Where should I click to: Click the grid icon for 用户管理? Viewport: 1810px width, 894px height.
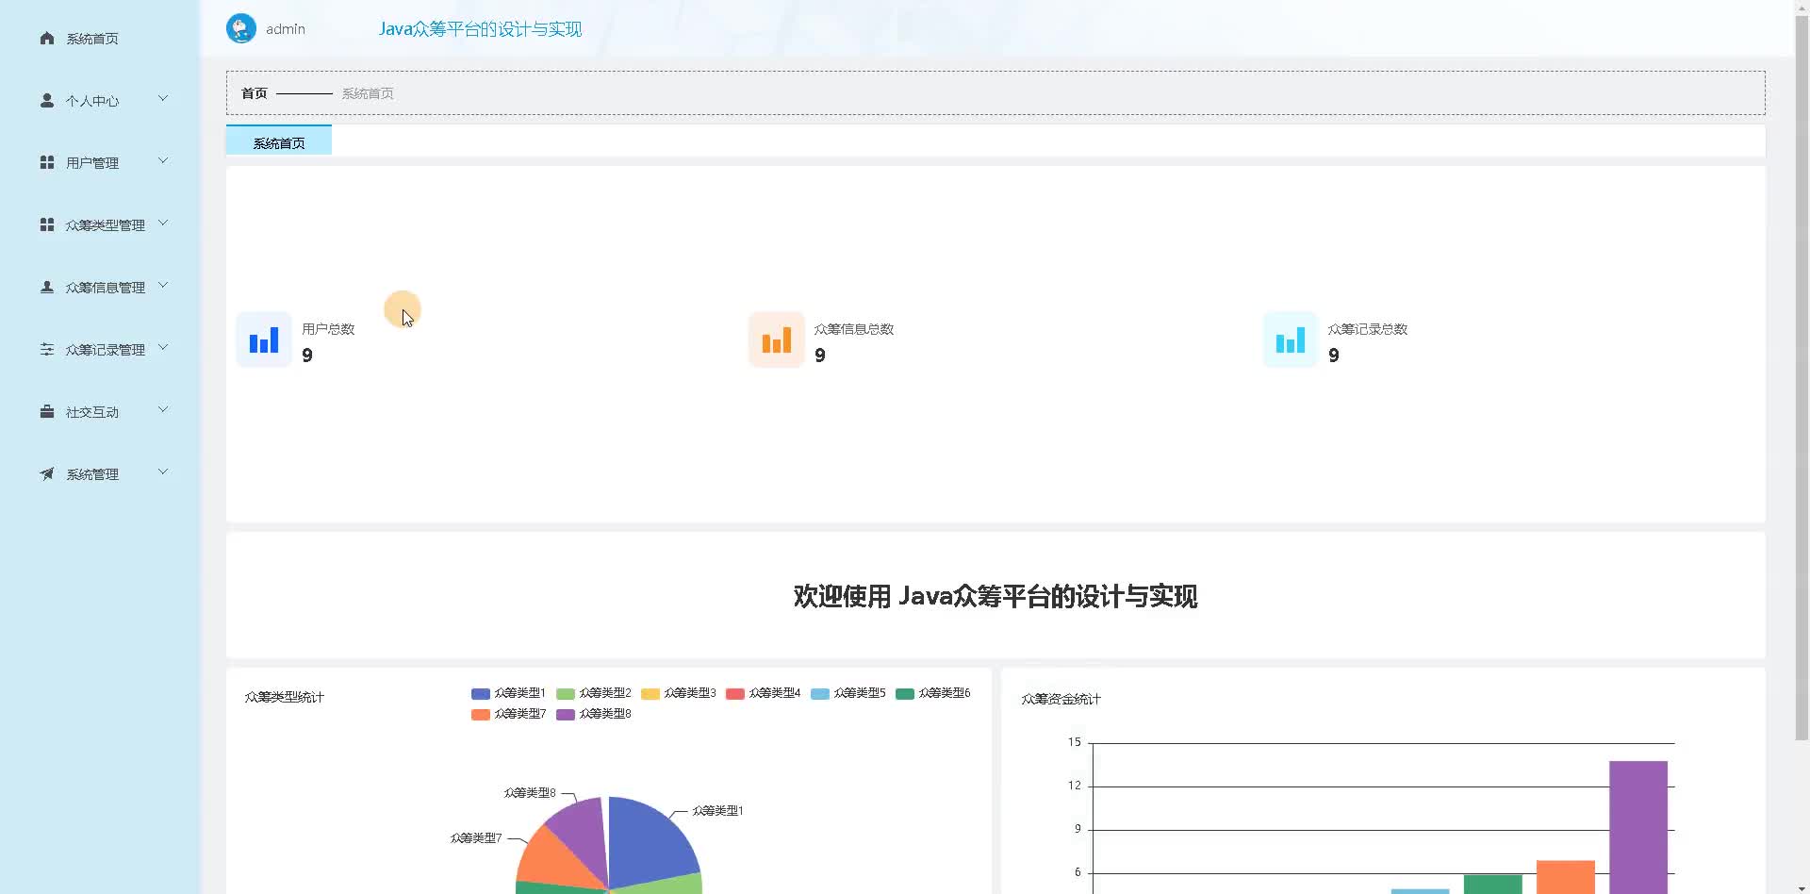pyautogui.click(x=47, y=162)
